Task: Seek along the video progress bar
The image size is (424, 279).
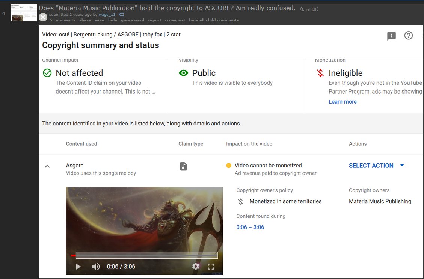Action: coord(146,255)
